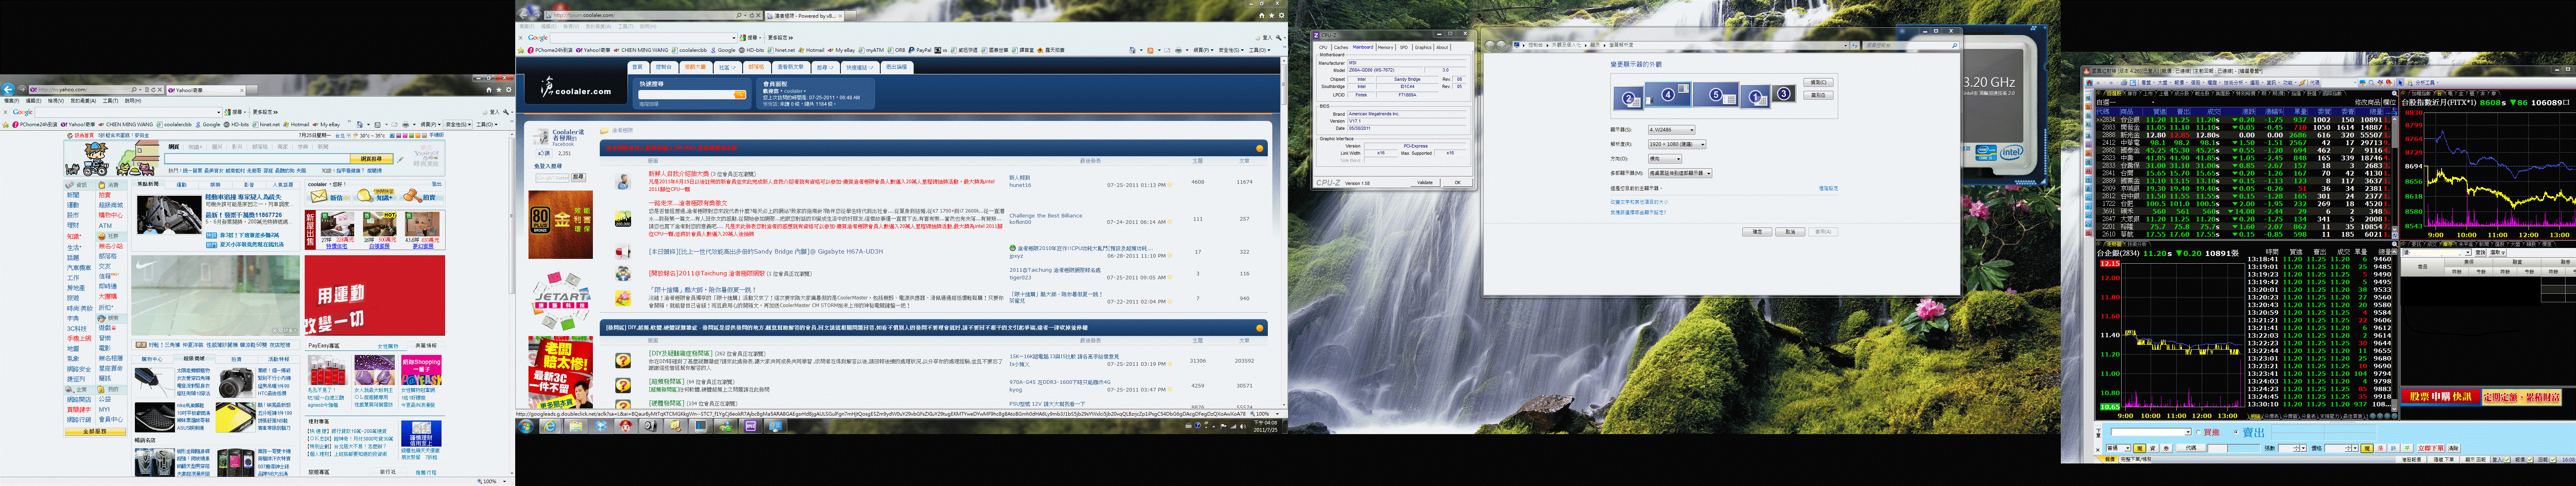Open the gear tools icon in Yahoo browser

[x=509, y=90]
